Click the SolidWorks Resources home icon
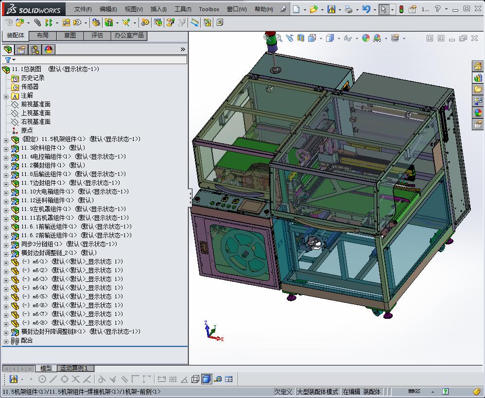 (478, 66)
